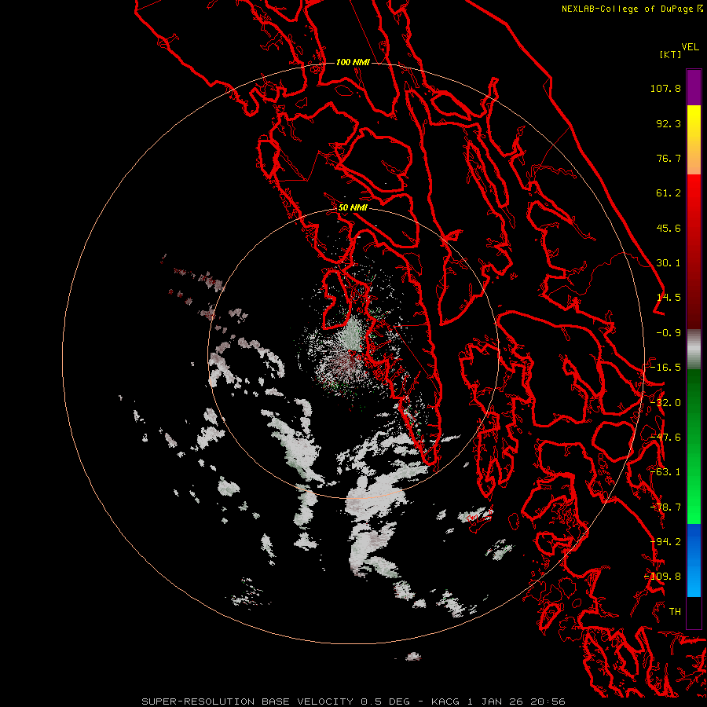The height and width of the screenshot is (707, 707).
Task: Click the -94.2 velocity scale value
Action: point(665,542)
